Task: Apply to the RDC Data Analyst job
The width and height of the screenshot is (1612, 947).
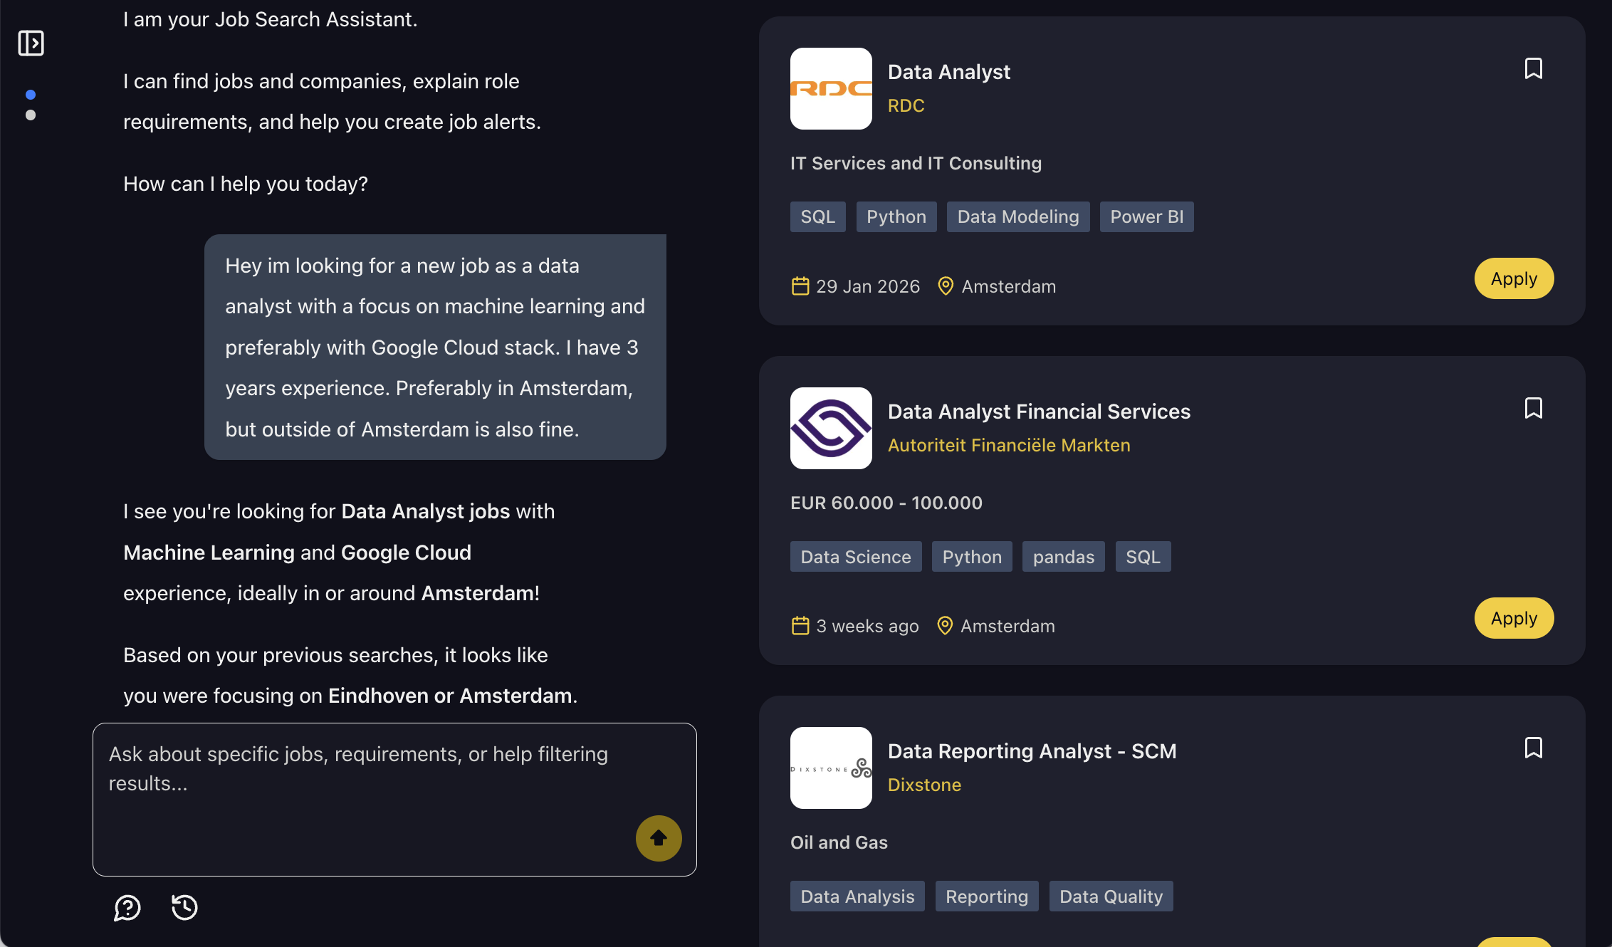Action: (x=1514, y=278)
